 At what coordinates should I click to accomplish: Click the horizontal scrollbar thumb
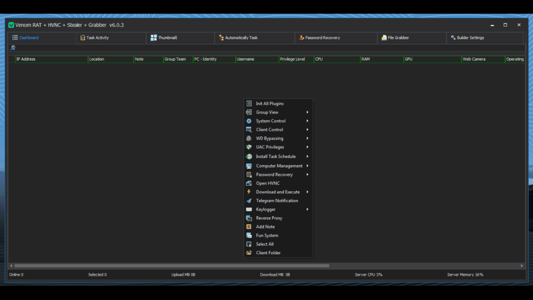(172, 266)
